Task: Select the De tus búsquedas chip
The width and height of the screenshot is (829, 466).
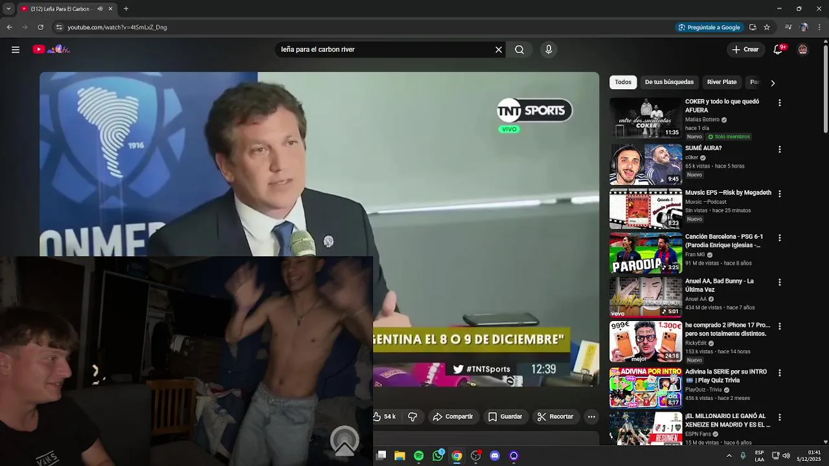Action: (x=669, y=82)
